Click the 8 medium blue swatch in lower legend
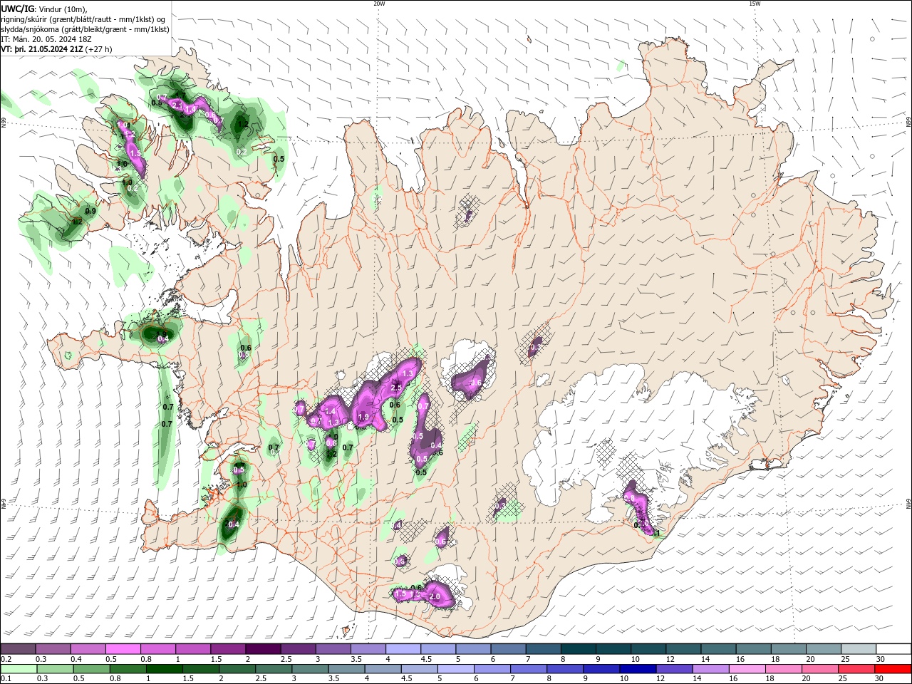Image resolution: width=912 pixels, height=684 pixels. (565, 669)
